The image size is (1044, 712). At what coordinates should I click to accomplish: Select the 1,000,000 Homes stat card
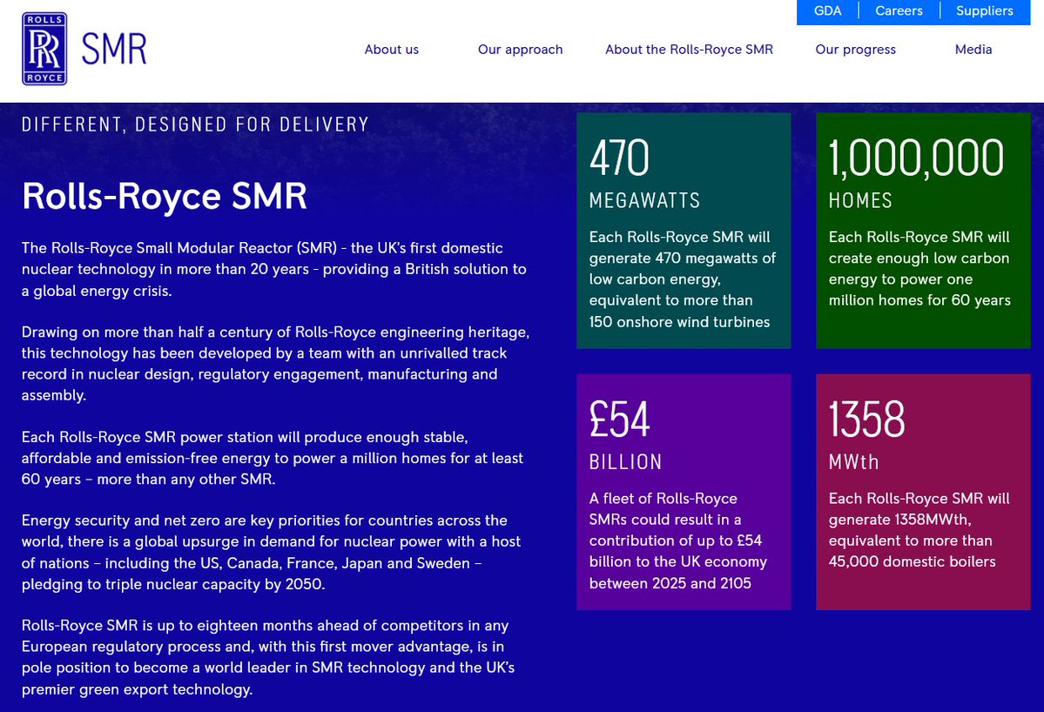coord(923,231)
